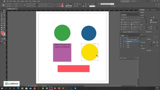The height and width of the screenshot is (90, 160).
Task: Open the Essentials workspace dropdown
Action: coord(134,1)
